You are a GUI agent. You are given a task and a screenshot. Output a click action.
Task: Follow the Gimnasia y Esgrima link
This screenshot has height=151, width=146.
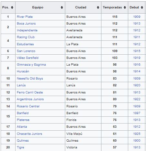coord(31,65)
